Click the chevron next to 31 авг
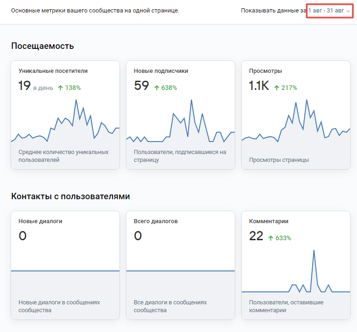 coord(348,11)
